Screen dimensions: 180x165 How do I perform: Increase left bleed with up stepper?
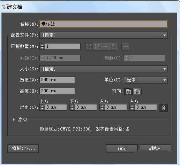pyautogui.click(x=102, y=106)
